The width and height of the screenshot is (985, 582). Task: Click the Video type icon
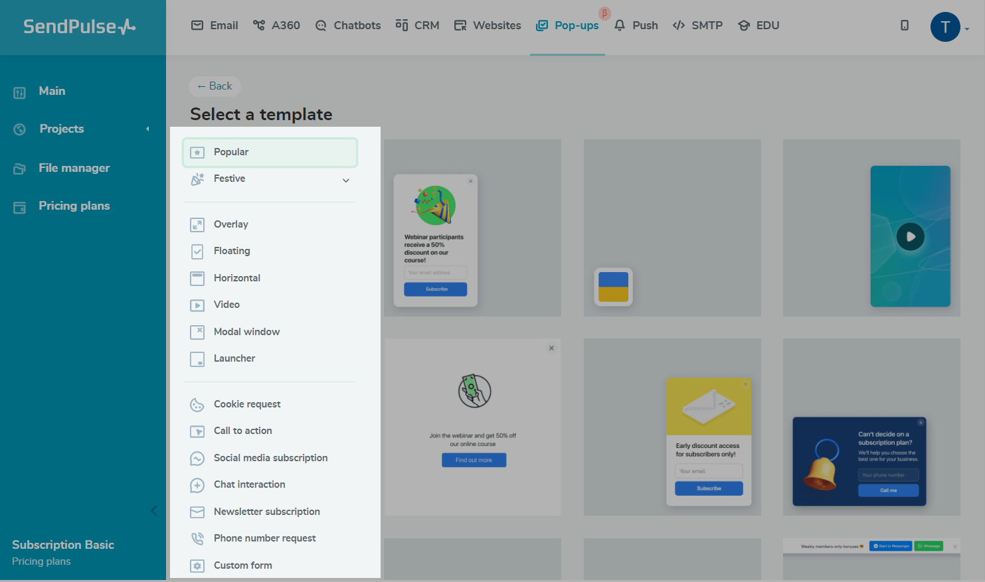197,305
